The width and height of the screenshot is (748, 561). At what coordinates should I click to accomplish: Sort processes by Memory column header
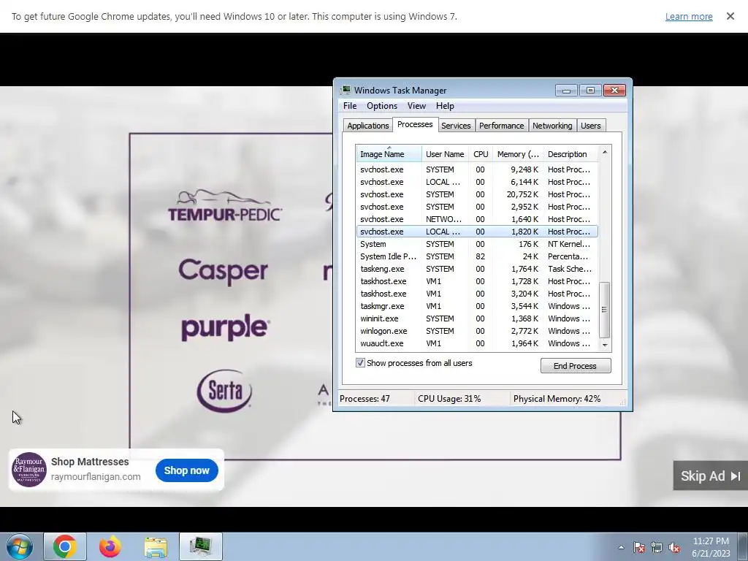coord(518,154)
